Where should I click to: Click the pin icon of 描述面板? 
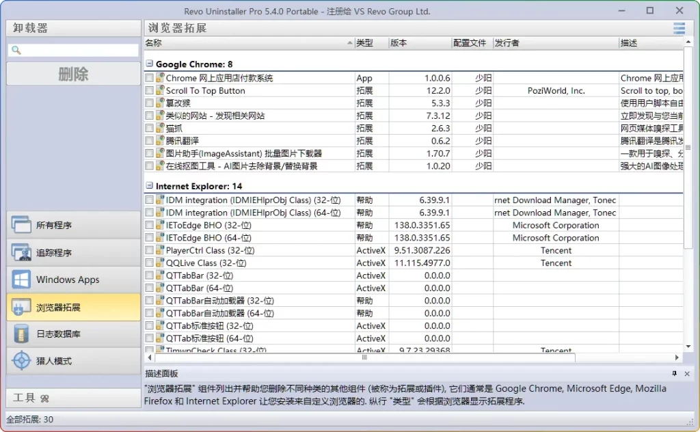click(674, 373)
